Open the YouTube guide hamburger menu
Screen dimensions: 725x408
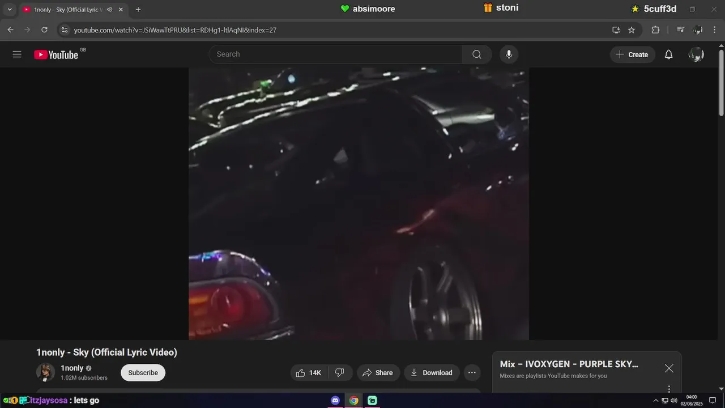[x=17, y=54]
